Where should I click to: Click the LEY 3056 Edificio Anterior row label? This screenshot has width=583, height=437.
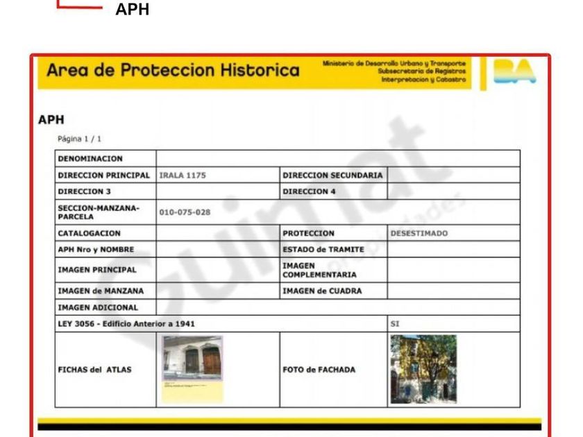click(x=126, y=324)
